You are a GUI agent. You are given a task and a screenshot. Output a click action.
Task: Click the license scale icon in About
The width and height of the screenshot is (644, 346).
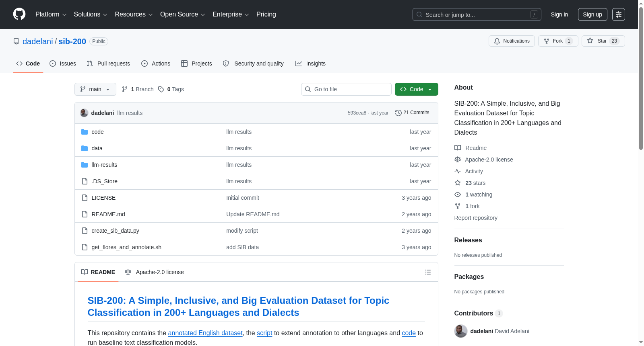click(x=458, y=160)
